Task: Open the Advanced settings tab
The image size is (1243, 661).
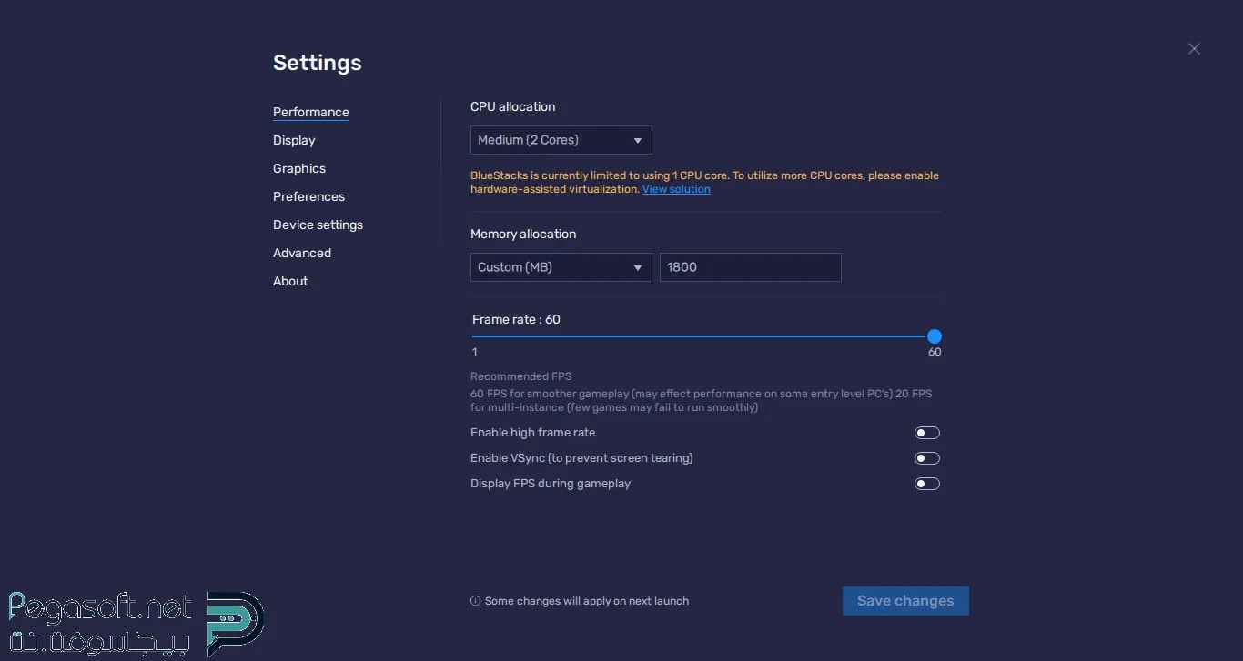Action: pos(302,253)
